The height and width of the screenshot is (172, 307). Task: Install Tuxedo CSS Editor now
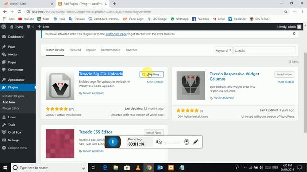pos(153,133)
